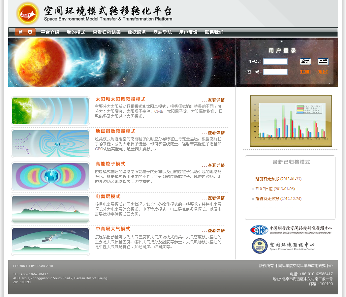Open the 中高层大气模式 satellite thumbnail

(x=50, y=241)
